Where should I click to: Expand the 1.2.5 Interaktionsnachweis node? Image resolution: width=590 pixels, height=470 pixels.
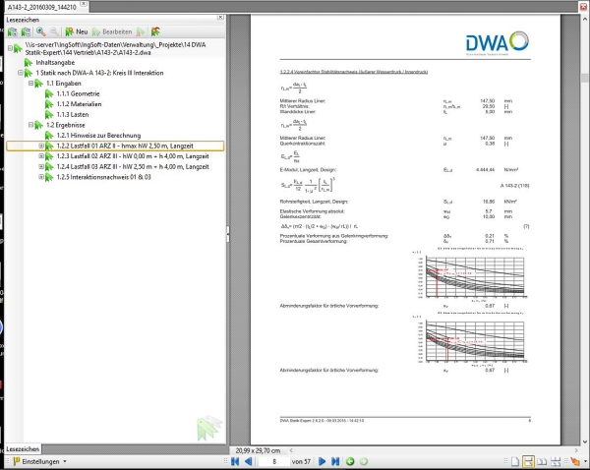(40, 178)
